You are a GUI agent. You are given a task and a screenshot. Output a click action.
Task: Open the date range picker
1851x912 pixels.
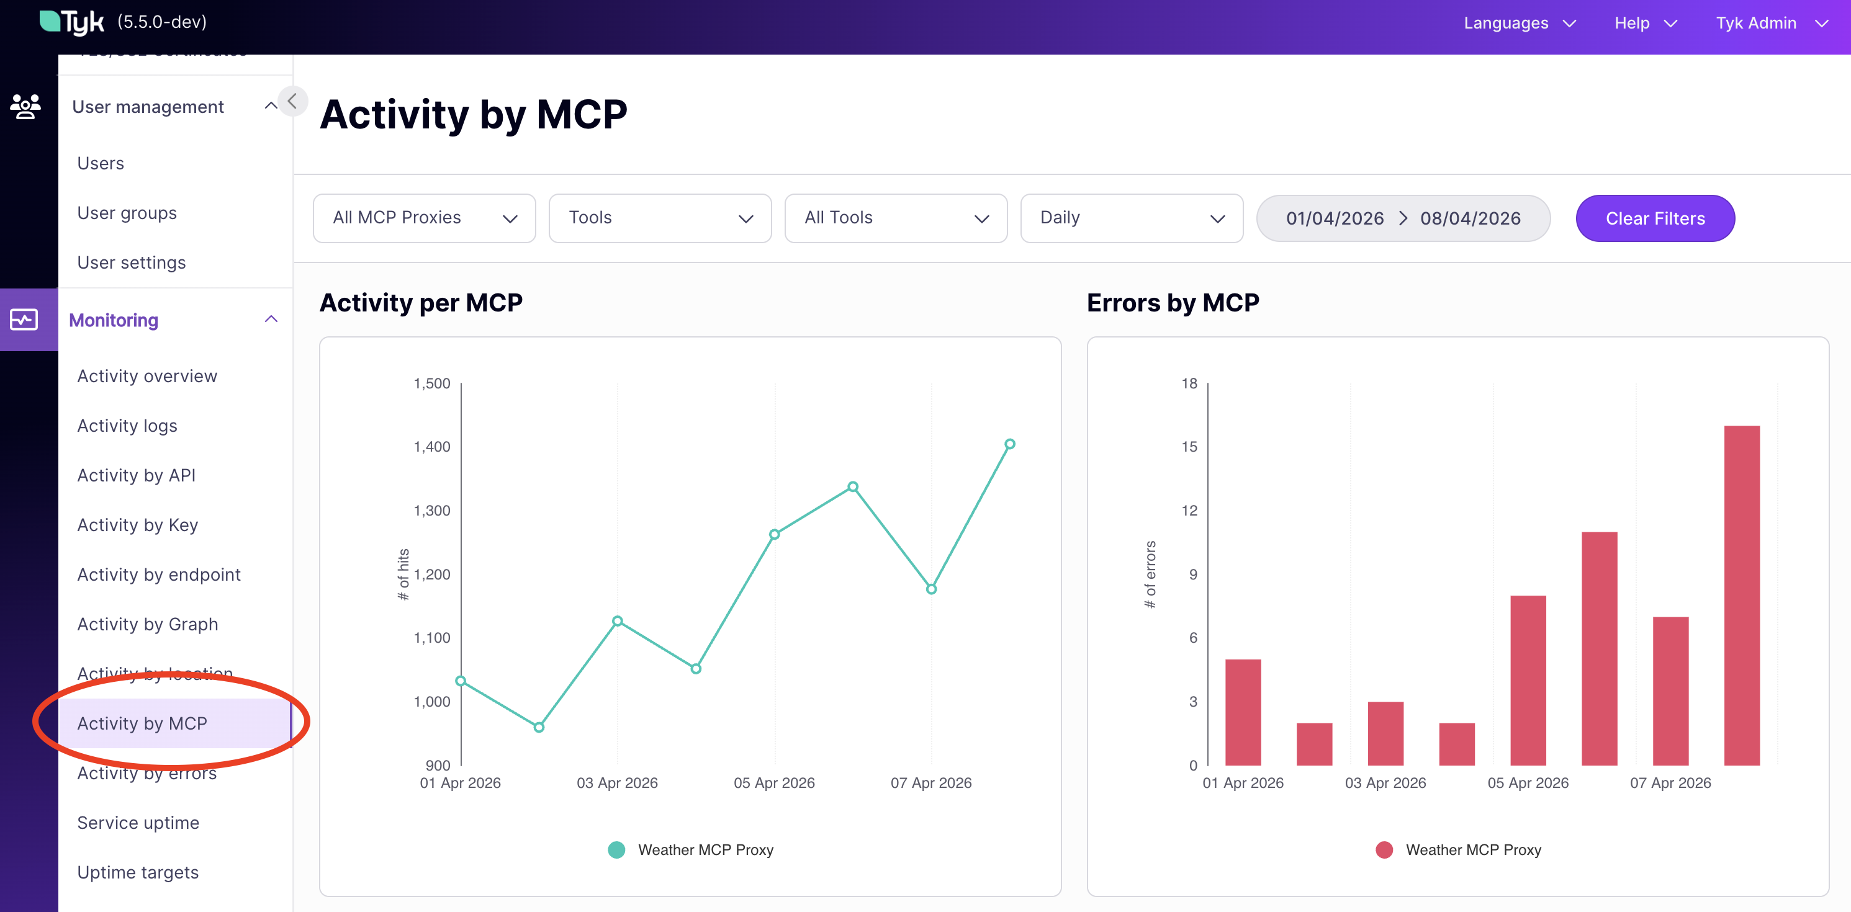[x=1403, y=218]
